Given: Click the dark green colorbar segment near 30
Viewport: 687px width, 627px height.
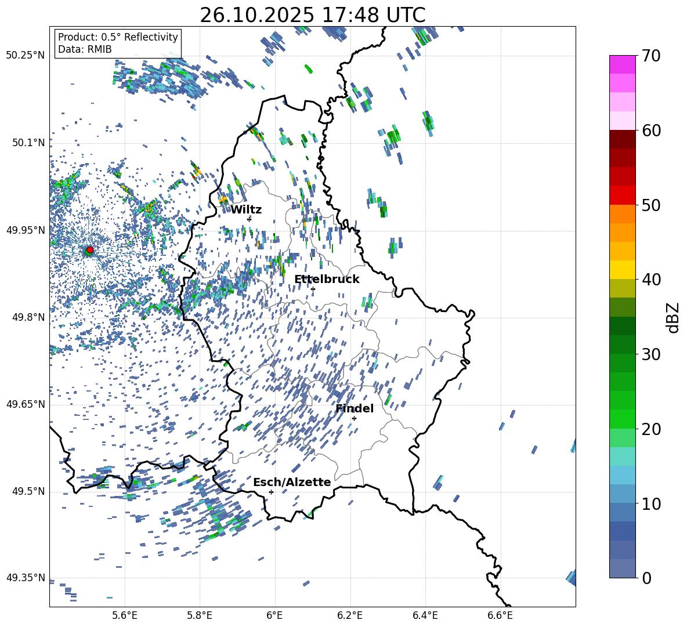Looking at the screenshot, I should point(622,345).
